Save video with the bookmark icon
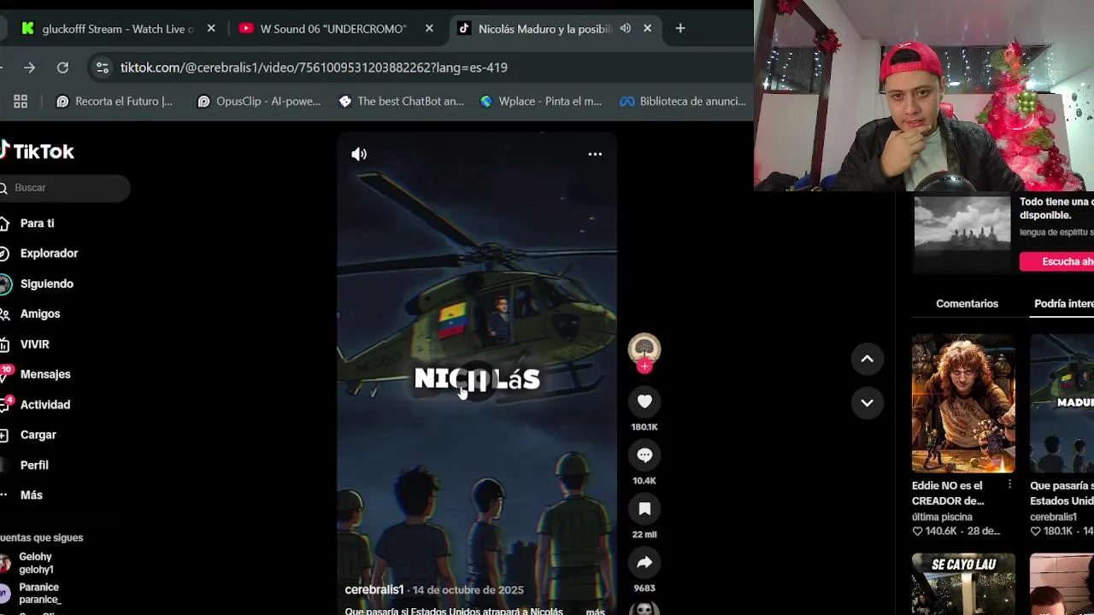This screenshot has height=615, width=1094. pyautogui.click(x=644, y=509)
